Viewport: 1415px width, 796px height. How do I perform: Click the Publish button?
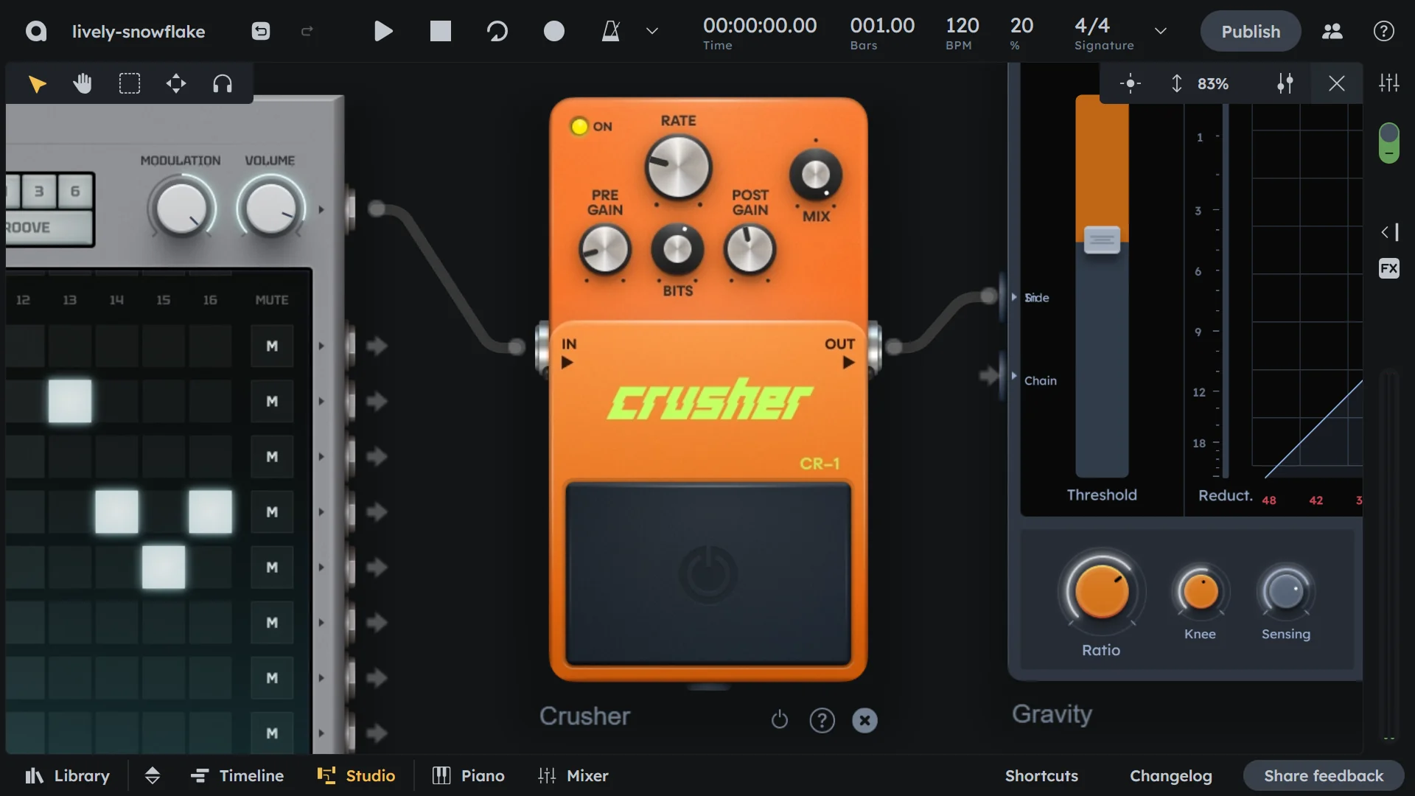(x=1251, y=31)
